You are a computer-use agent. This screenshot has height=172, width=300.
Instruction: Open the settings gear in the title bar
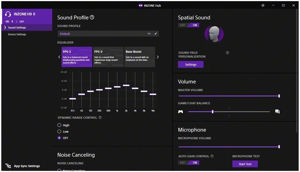tap(263, 5)
